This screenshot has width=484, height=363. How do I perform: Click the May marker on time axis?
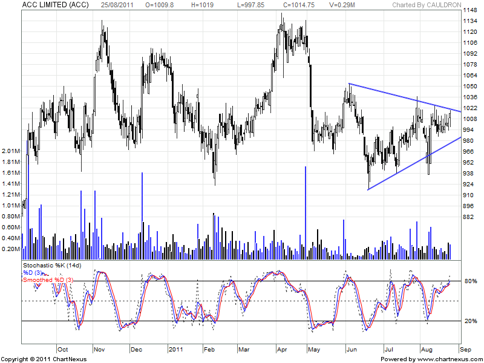(313, 350)
